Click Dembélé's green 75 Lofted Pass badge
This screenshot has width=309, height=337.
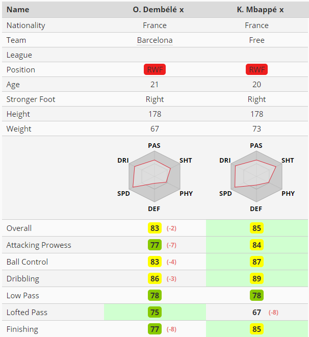point(154,313)
